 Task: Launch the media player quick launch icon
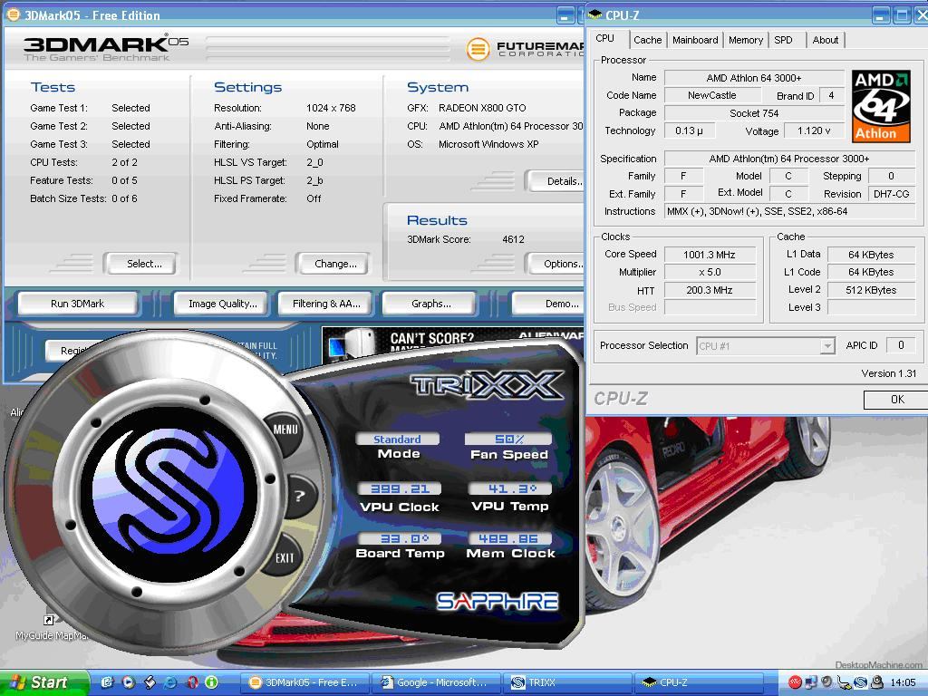(x=128, y=682)
